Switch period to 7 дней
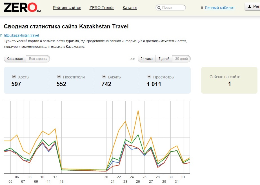Viewport: 260px width, 185px height. point(164,59)
